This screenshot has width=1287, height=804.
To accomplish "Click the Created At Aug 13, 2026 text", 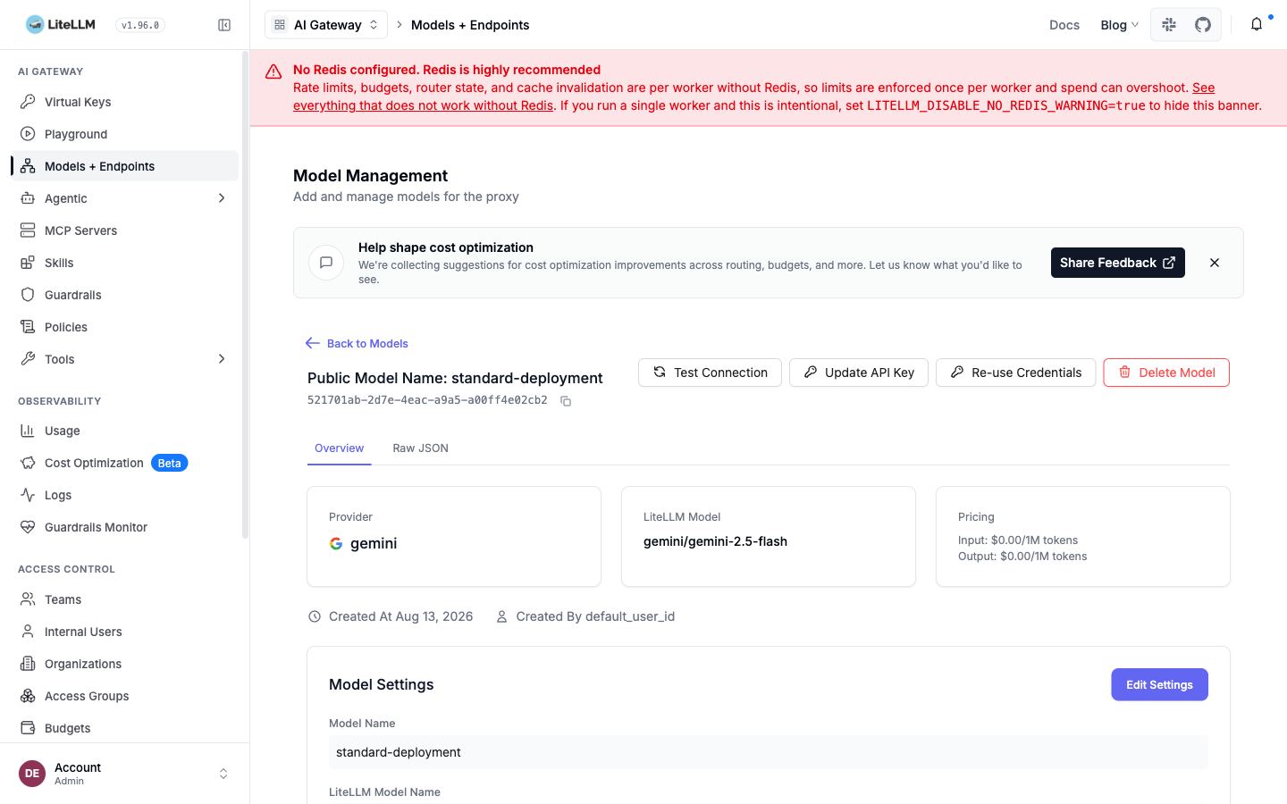I will 400,616.
